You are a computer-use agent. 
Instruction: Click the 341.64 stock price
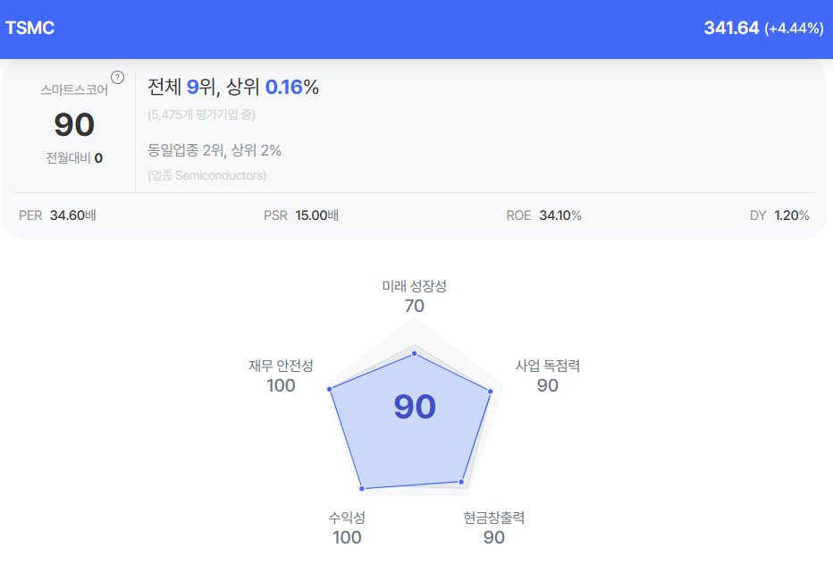[730, 28]
